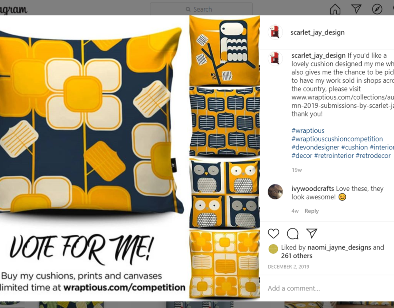Image resolution: width=394 pixels, height=308 pixels.
Task: Click scarlet_jay_design username in post header
Action: click(317, 32)
